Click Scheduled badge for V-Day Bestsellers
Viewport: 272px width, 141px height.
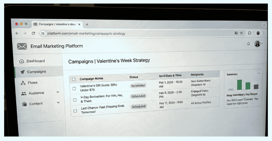pyautogui.click(x=138, y=96)
